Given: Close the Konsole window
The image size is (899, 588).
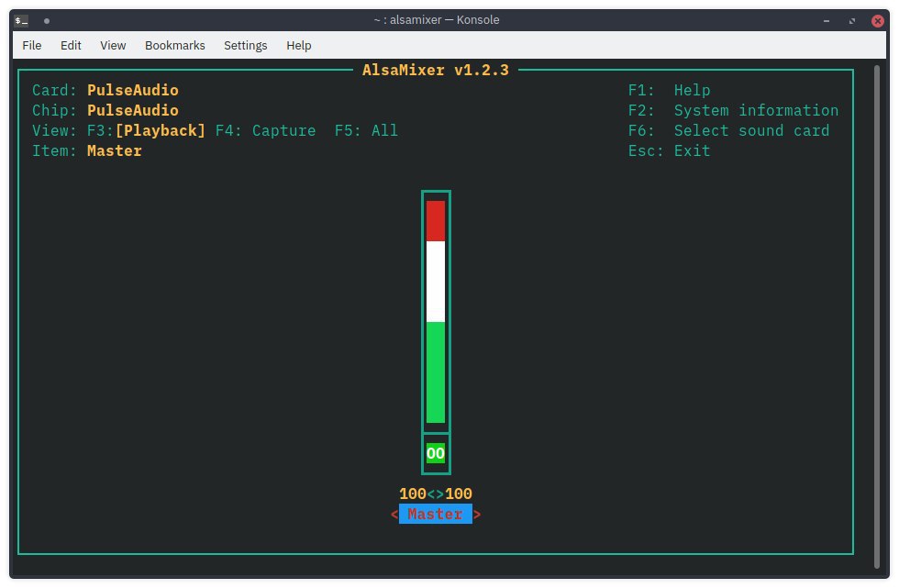Looking at the screenshot, I should point(878,20).
